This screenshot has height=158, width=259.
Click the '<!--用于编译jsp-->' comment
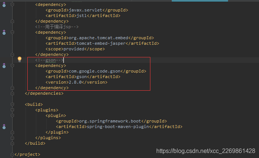click(57, 27)
